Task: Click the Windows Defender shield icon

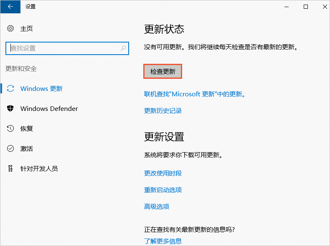Action: point(10,108)
